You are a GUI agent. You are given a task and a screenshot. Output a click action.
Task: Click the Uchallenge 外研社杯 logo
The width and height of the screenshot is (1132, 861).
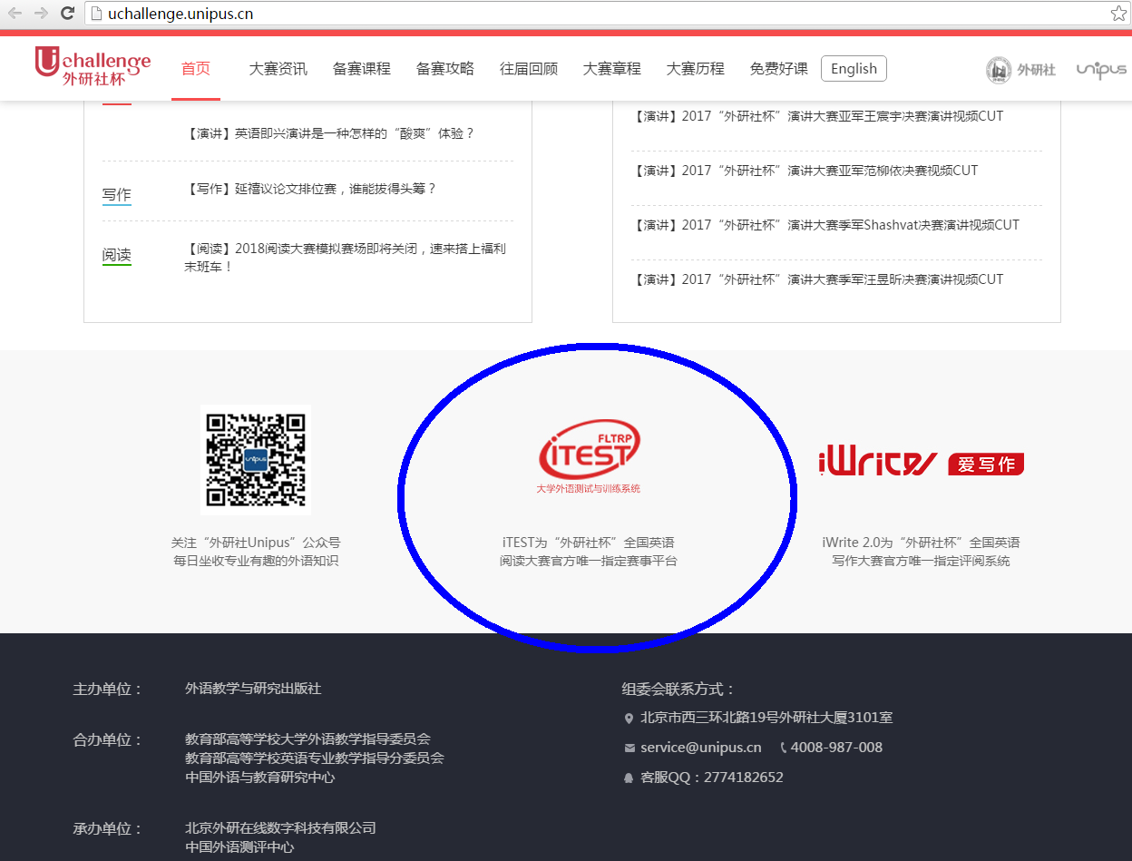[93, 67]
